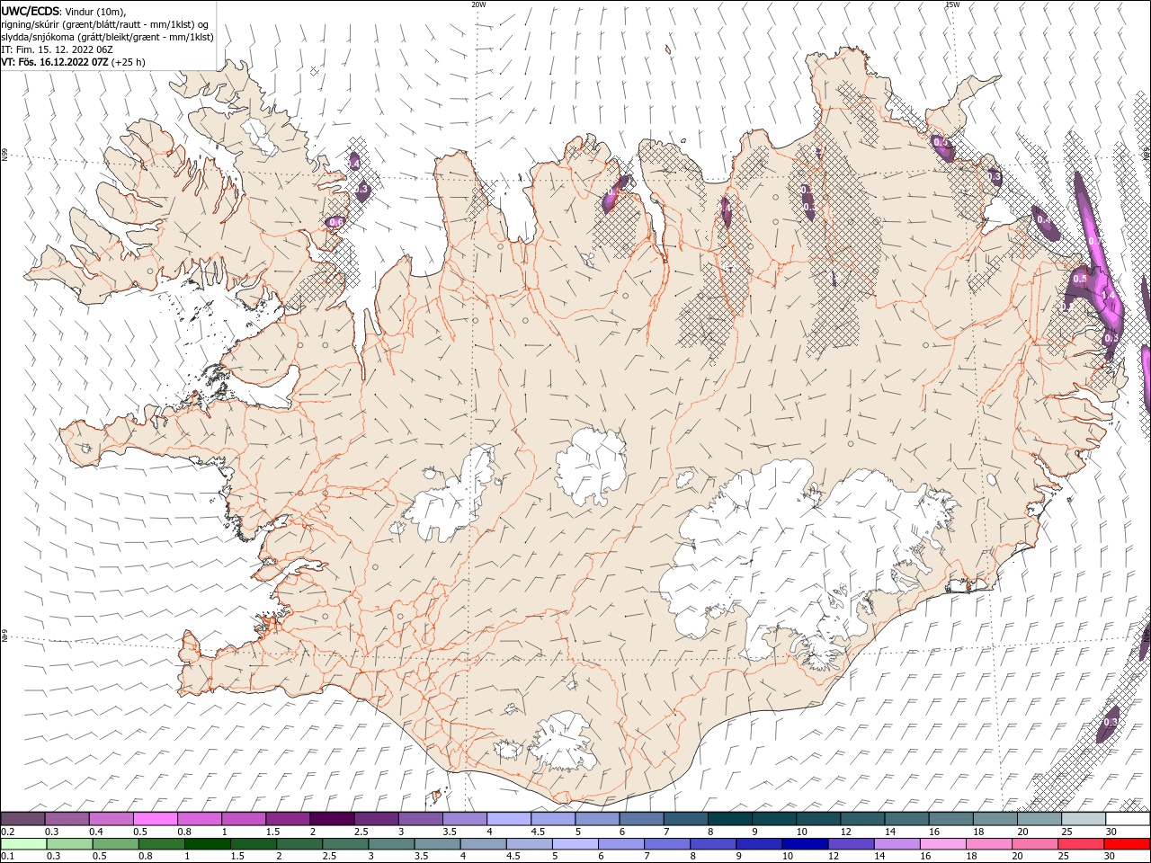
Task: Select the grey-purple swatch after 0.2
Action: (x=22, y=819)
